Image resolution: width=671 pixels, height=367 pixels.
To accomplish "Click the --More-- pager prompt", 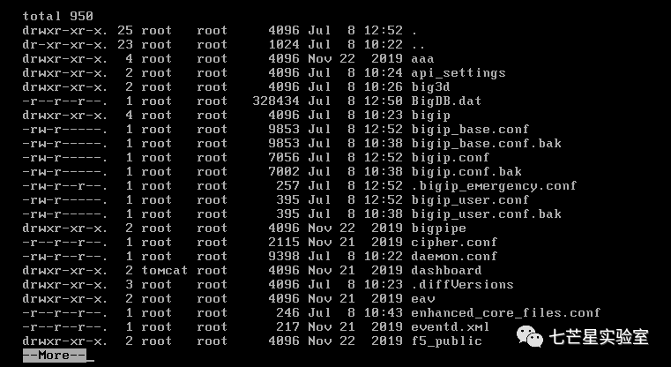I will pos(55,356).
